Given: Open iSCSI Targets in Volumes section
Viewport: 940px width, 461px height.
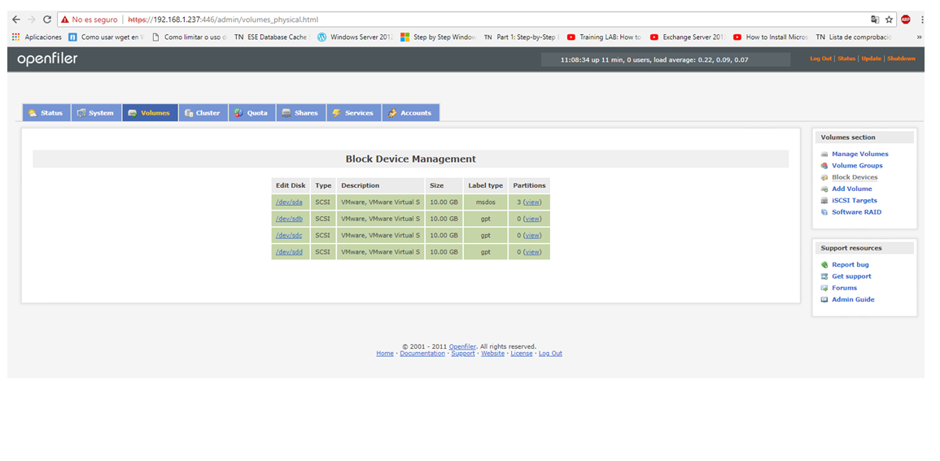Looking at the screenshot, I should tap(855, 201).
